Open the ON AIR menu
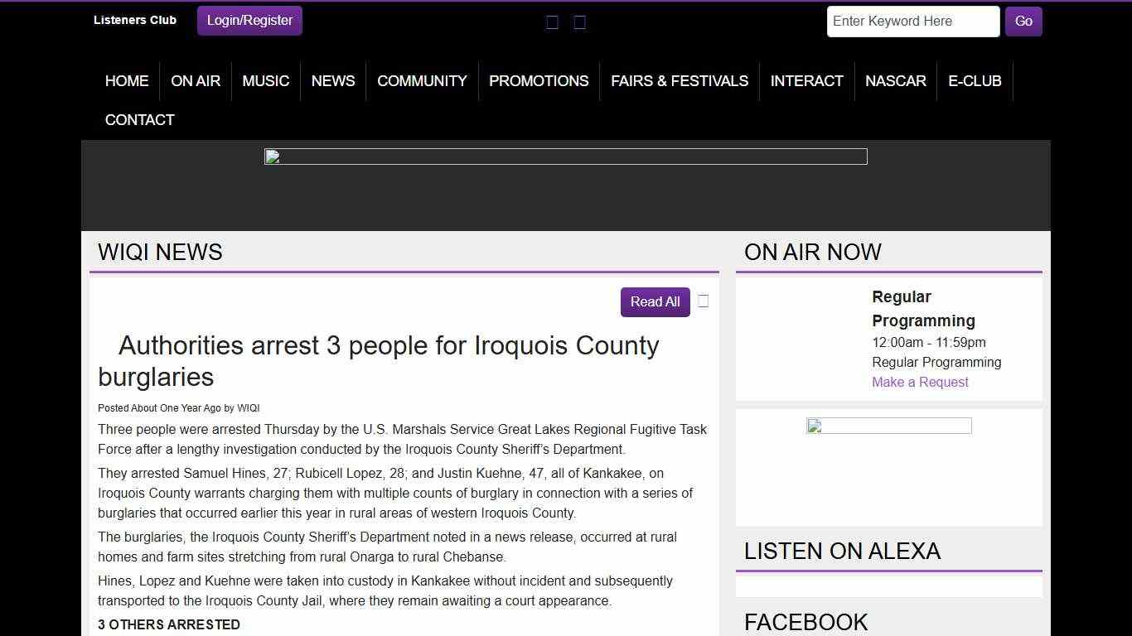Image resolution: width=1132 pixels, height=636 pixels. point(196,81)
